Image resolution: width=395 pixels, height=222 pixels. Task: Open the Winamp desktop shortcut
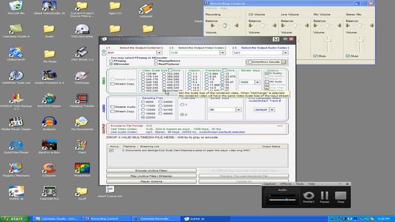(146, 10)
